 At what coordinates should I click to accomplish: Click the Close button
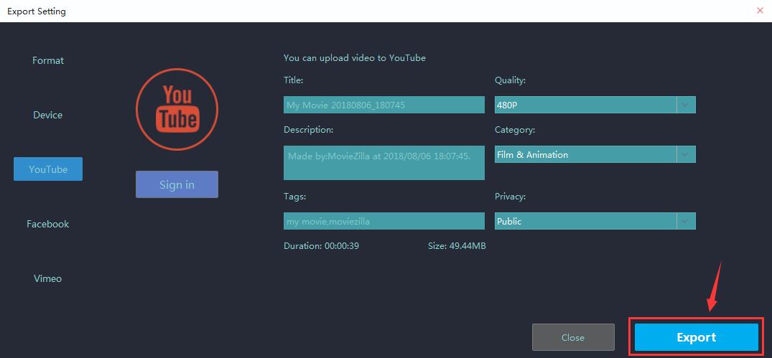coord(573,337)
